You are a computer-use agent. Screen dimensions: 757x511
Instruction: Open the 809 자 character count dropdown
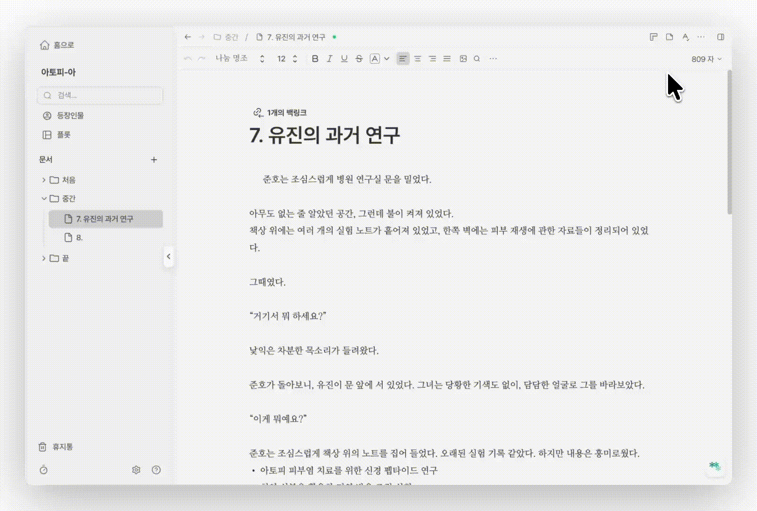click(x=707, y=59)
